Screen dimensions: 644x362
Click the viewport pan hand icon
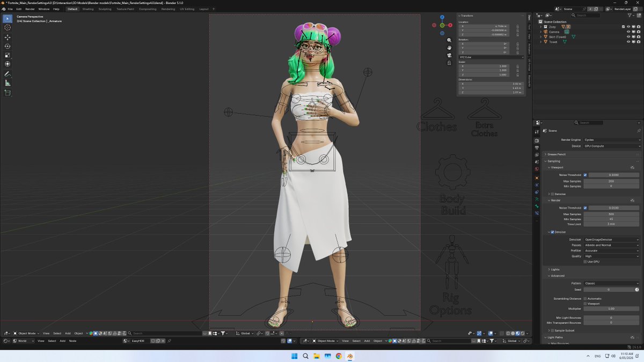coord(449,48)
